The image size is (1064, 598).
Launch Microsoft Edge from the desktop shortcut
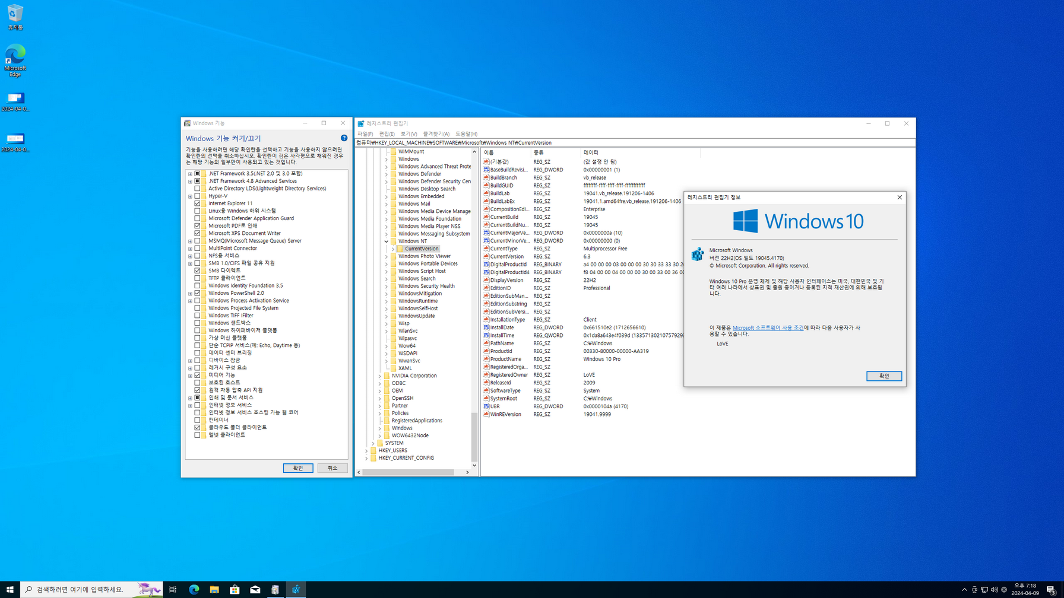[x=15, y=60]
